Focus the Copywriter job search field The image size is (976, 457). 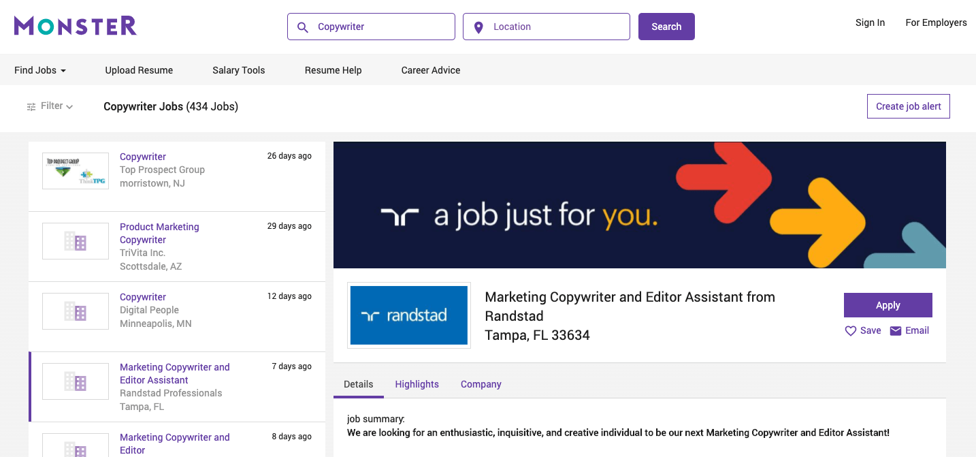371,27
